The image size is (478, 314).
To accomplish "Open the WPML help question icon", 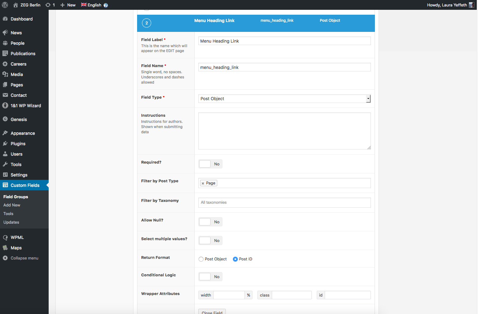I will [x=106, y=5].
